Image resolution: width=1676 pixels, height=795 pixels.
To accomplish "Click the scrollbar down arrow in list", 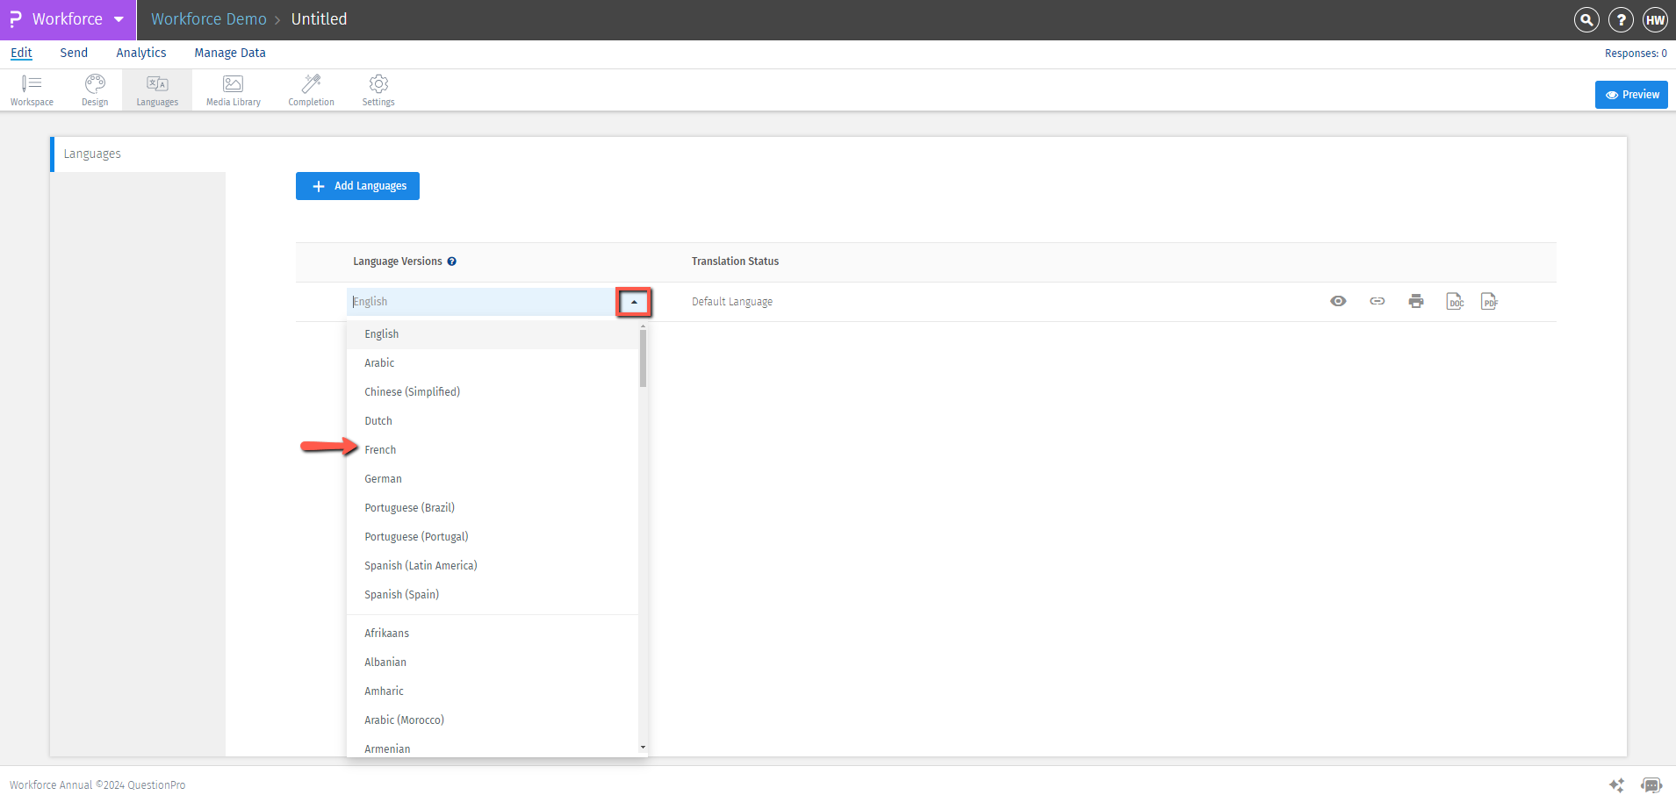I will pyautogui.click(x=643, y=748).
